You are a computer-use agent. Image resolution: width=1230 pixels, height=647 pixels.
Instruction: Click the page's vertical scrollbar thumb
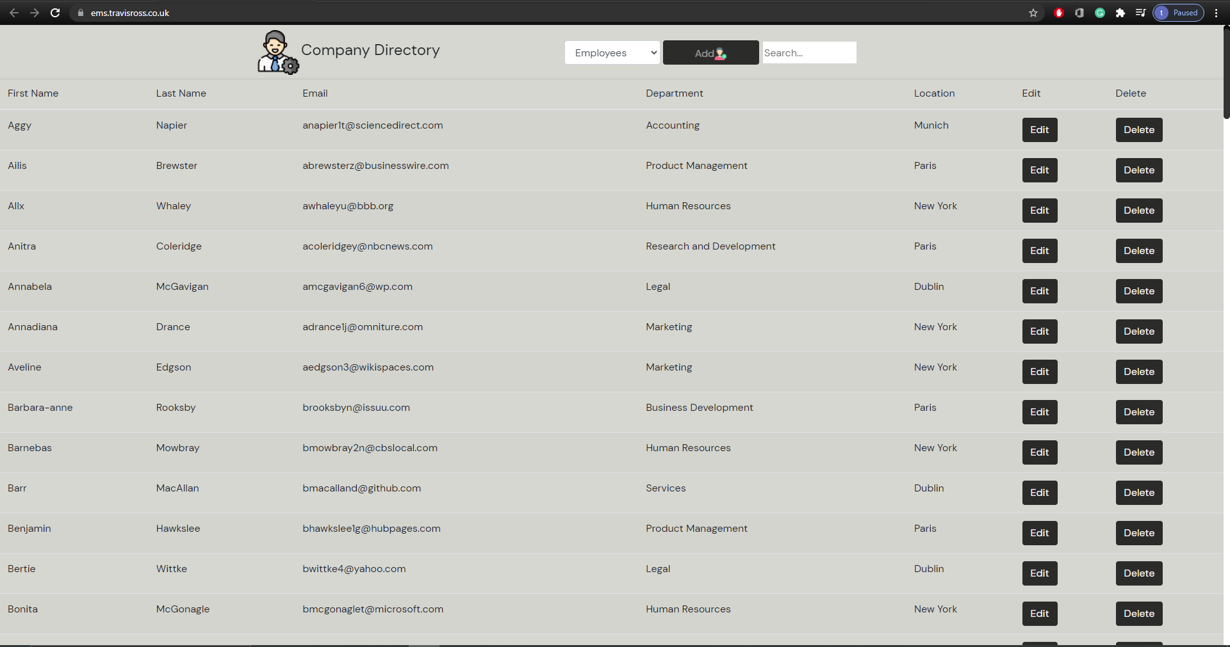tap(1226, 72)
